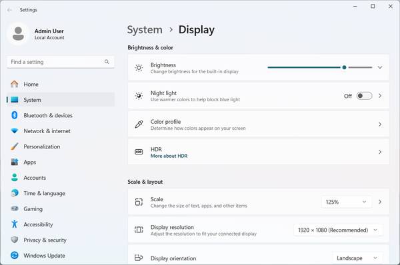Image resolution: width=400 pixels, height=265 pixels.
Task: Open the Time & language label
Action: tap(45, 193)
